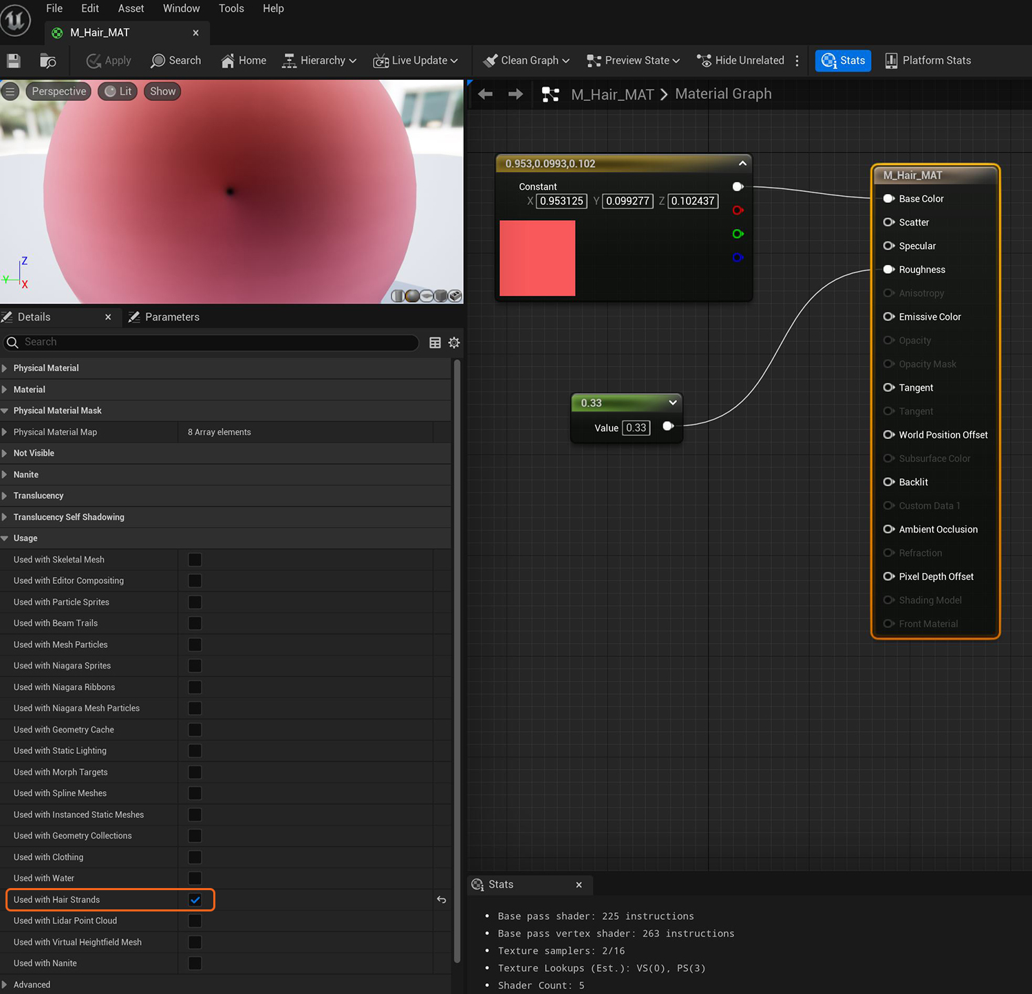Open the Lit view mode menu

pos(118,91)
